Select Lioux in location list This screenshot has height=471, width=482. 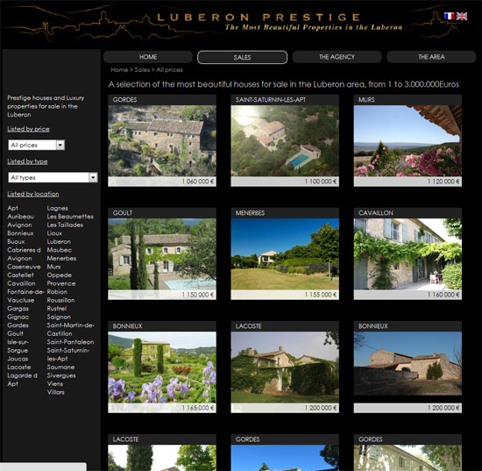click(x=54, y=233)
